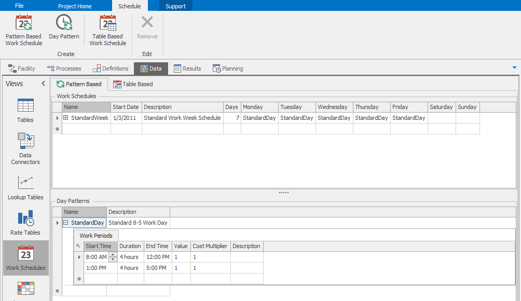The height and width of the screenshot is (301, 521).
Task: Click the Wednesday column header
Action: [x=334, y=107]
